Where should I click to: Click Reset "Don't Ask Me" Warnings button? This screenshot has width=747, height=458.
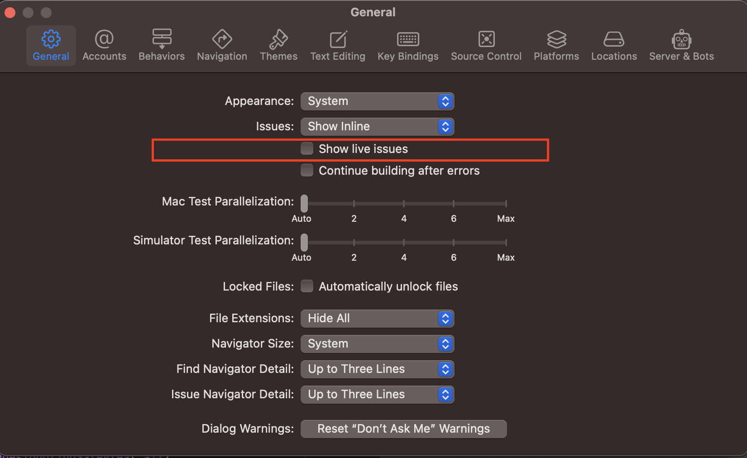pos(403,429)
